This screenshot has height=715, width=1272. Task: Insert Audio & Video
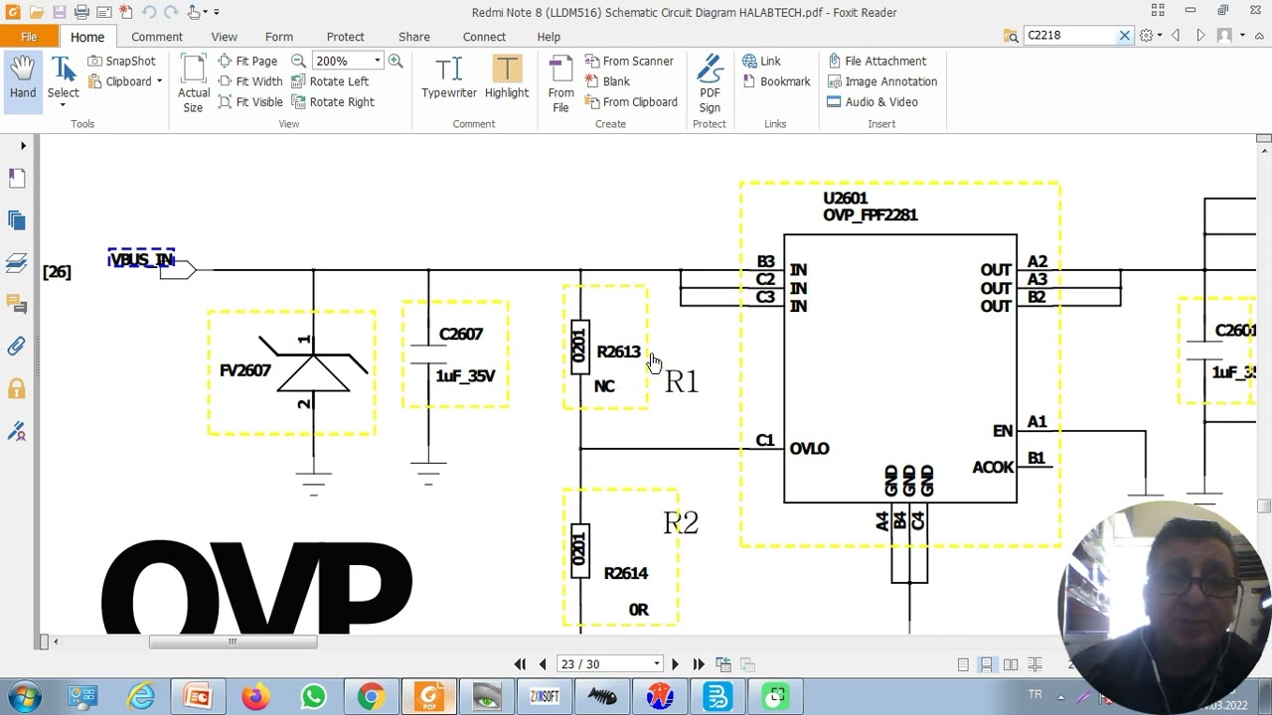(x=872, y=101)
